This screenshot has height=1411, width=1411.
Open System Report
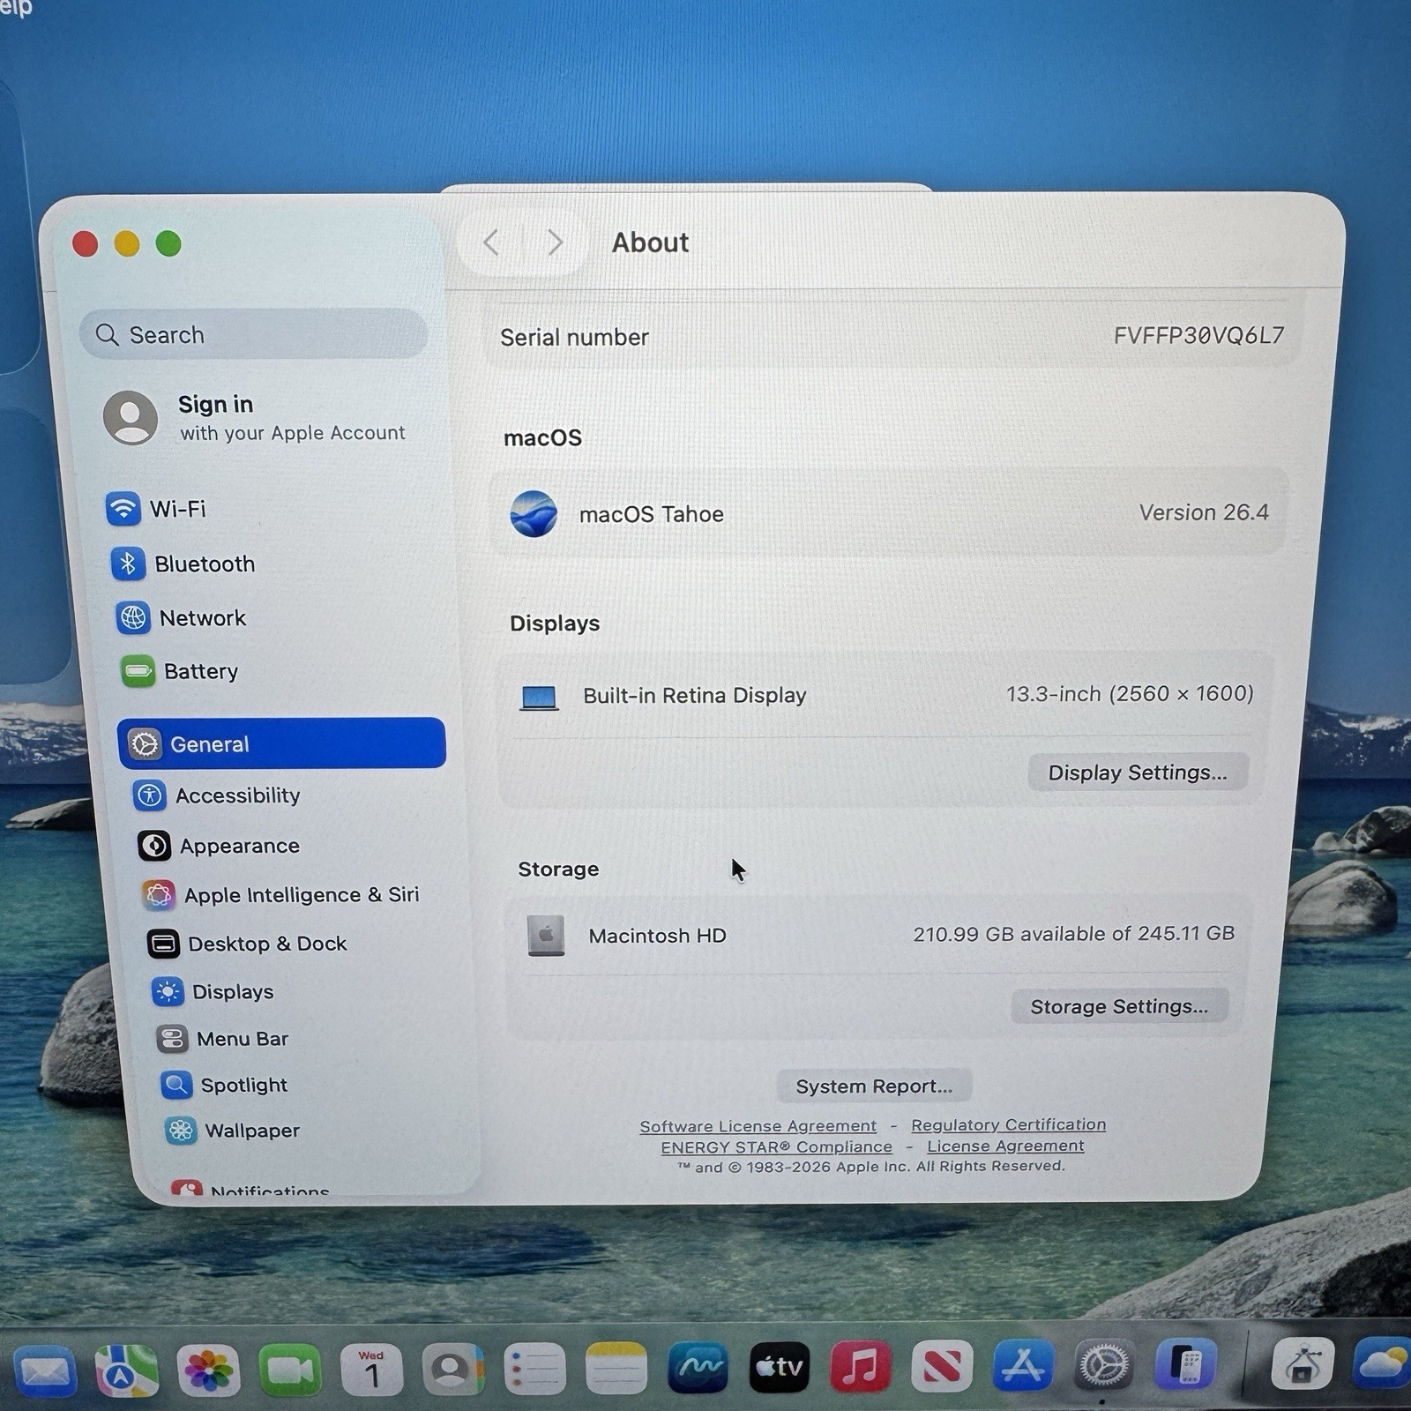point(873,1086)
